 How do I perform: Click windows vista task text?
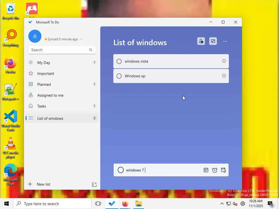coord(136,61)
